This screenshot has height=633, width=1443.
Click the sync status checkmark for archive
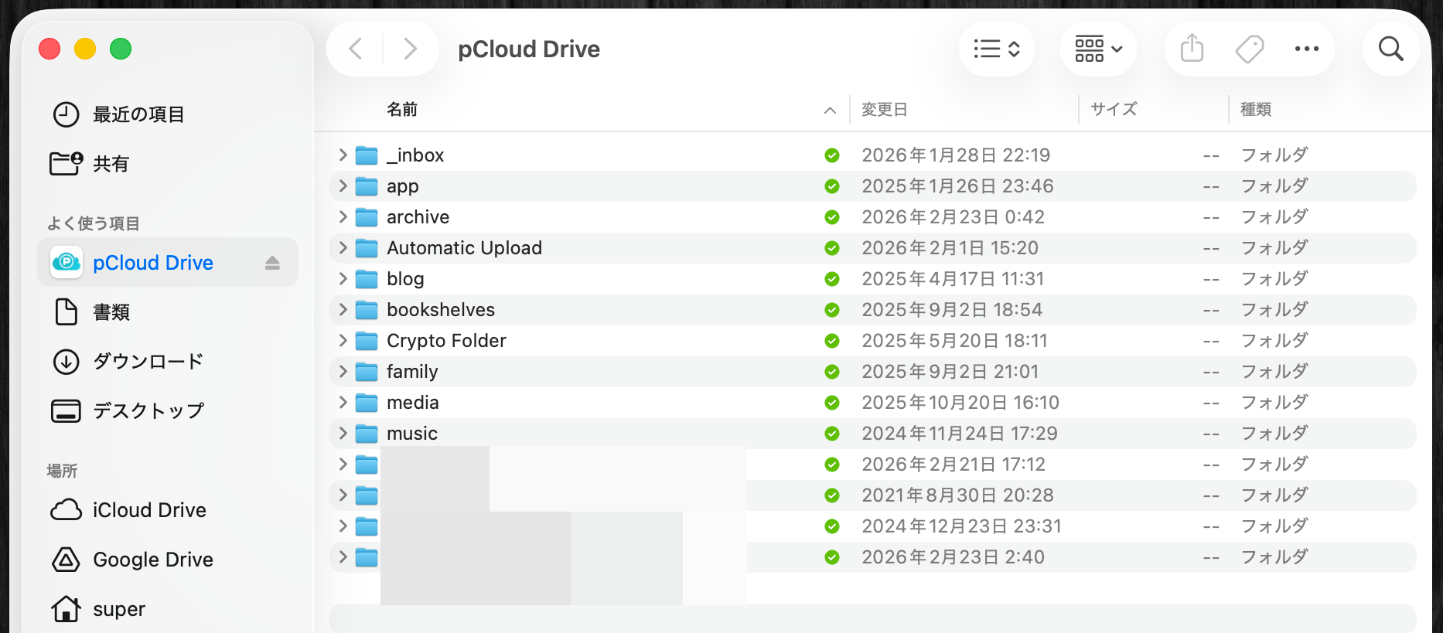(832, 217)
